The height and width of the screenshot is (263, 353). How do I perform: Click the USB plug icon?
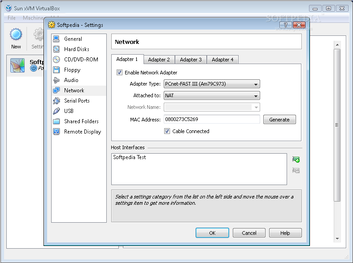pyautogui.click(x=56, y=111)
